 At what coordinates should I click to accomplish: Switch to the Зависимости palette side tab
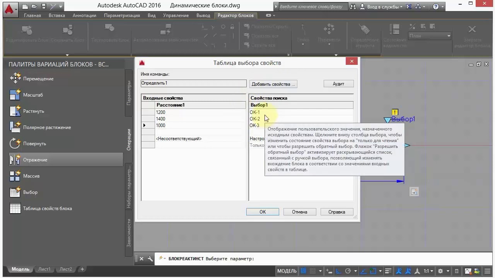(129, 233)
